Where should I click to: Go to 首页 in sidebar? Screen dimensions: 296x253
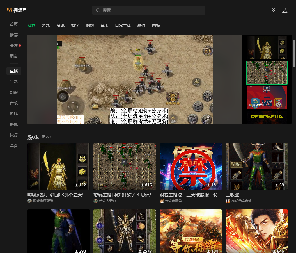pos(13,24)
